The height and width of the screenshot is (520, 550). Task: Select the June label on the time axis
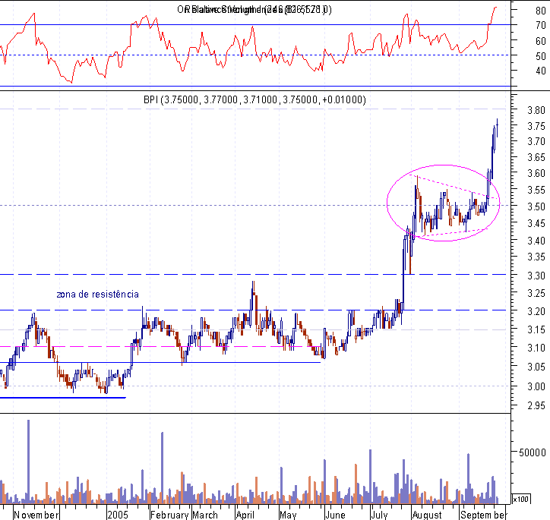335,515
